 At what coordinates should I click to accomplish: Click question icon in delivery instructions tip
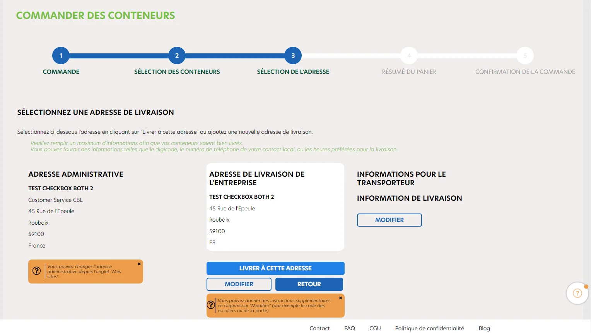point(211,305)
